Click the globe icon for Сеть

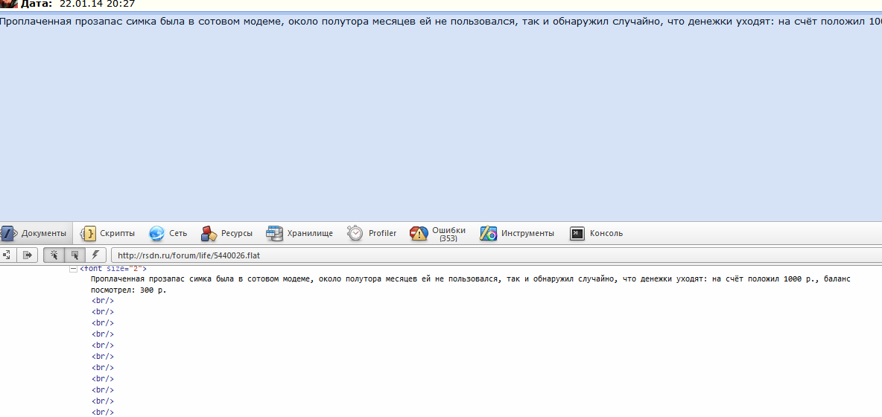pyautogui.click(x=156, y=234)
